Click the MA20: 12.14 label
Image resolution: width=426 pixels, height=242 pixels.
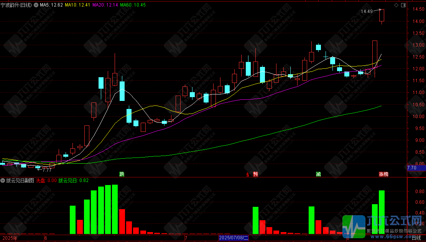pyautogui.click(x=105, y=5)
